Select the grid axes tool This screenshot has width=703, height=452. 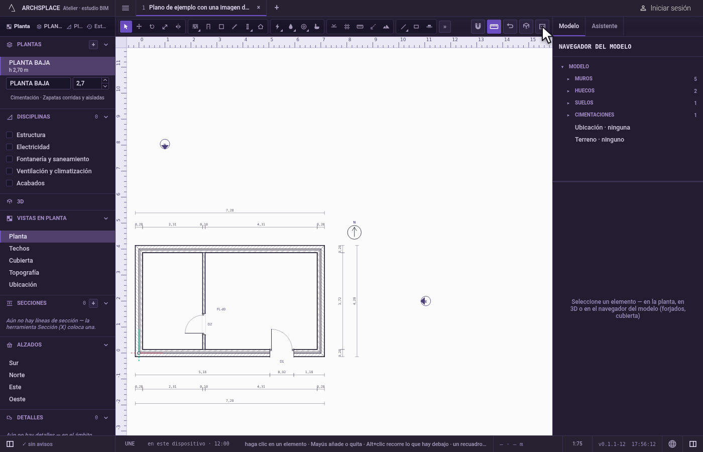(x=347, y=27)
